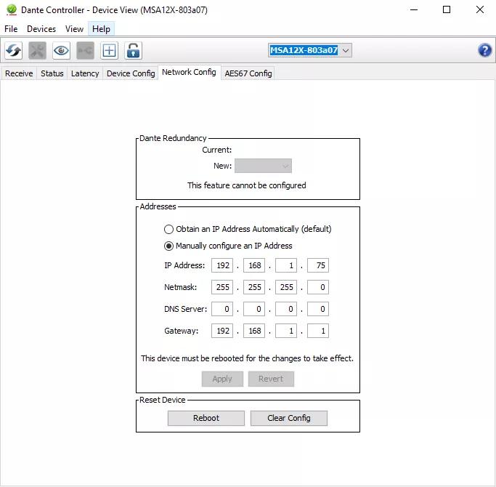Click Gateway last octet field
The width and height of the screenshot is (496, 487).
click(318, 331)
